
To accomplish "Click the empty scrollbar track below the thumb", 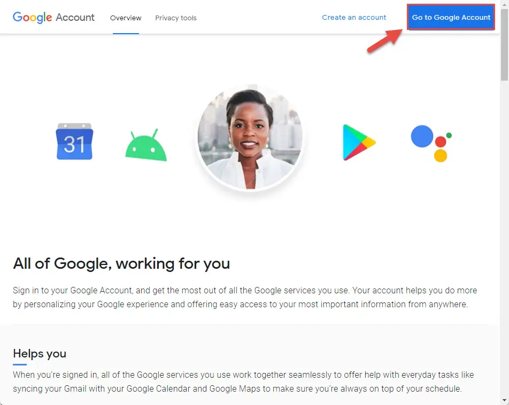I will tap(505, 238).
